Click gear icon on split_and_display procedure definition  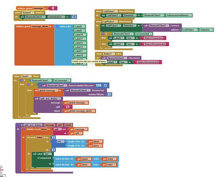[x=18, y=125]
